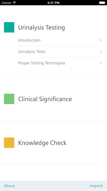This screenshot has height=191, width=107.
Task: Click the Wi-Fi icon in status bar
Action: click(x=14, y=3)
